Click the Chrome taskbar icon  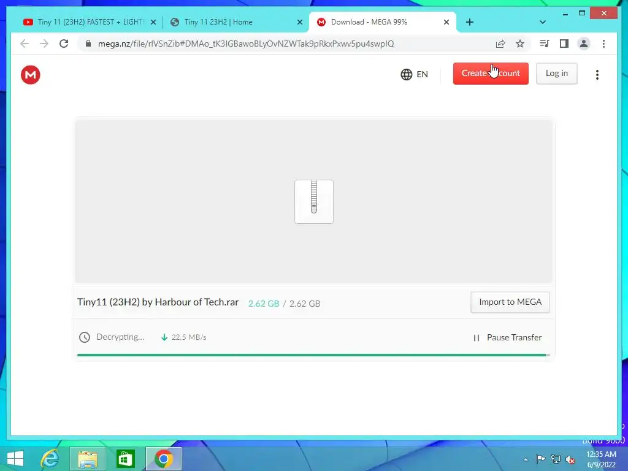click(x=163, y=459)
